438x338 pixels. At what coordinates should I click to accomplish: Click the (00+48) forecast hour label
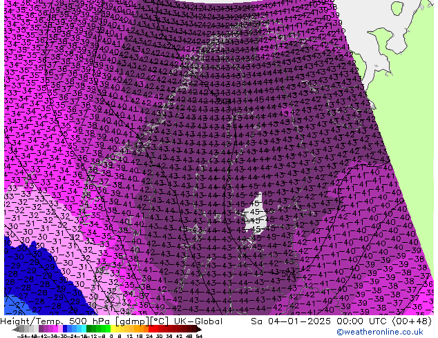click(x=412, y=321)
